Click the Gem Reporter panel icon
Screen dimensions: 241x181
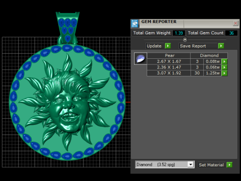point(135,24)
